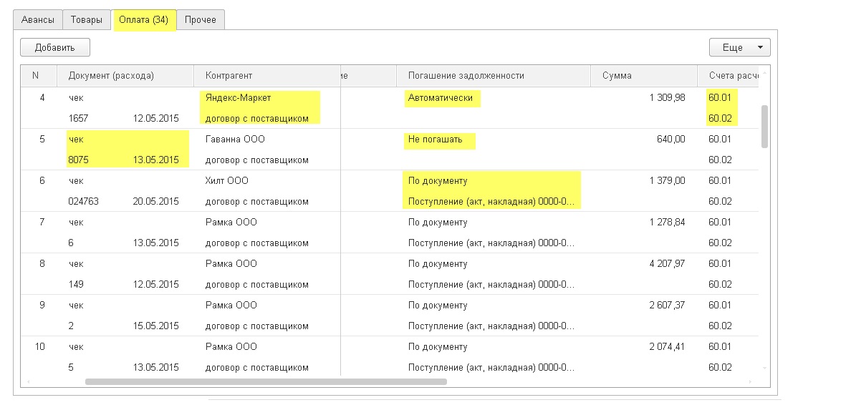Select the Гаванна ООО counterparty cell
The width and height of the screenshot is (851, 405).
(x=235, y=140)
